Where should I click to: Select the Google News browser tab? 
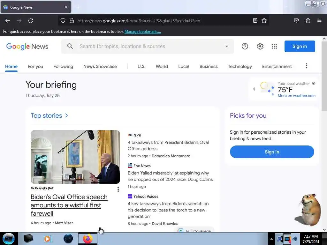pyautogui.click(x=36, y=7)
